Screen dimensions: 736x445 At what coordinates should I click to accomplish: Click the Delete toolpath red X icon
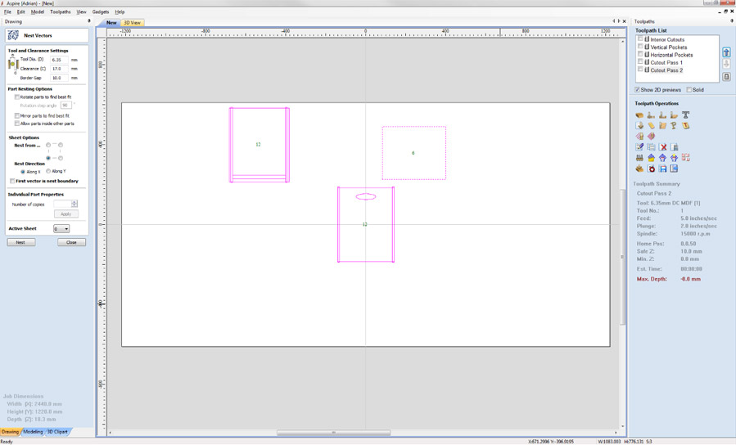(662, 146)
